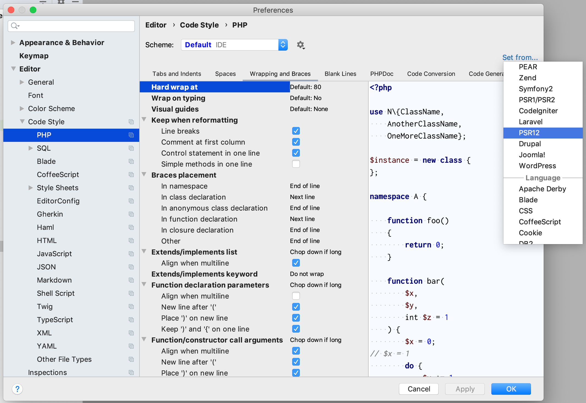Choose PSR12 in the Set from menu
The height and width of the screenshot is (403, 586).
pyautogui.click(x=543, y=133)
